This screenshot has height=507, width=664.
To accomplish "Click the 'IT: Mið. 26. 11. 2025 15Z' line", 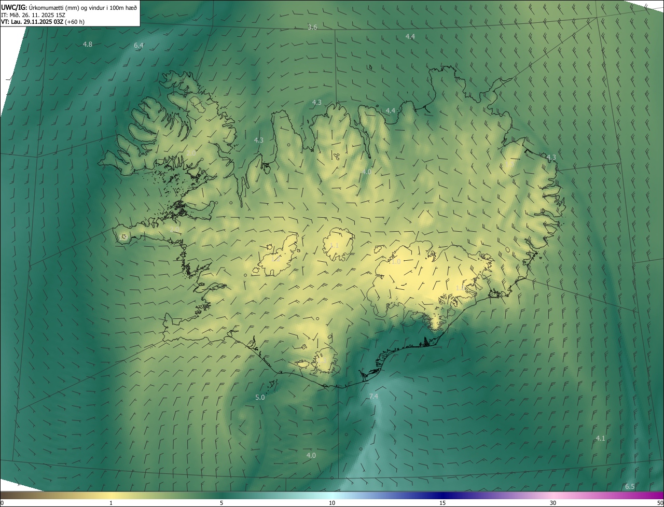I will (33, 15).
